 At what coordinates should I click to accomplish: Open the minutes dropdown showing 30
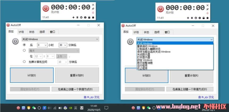tap(63, 45)
